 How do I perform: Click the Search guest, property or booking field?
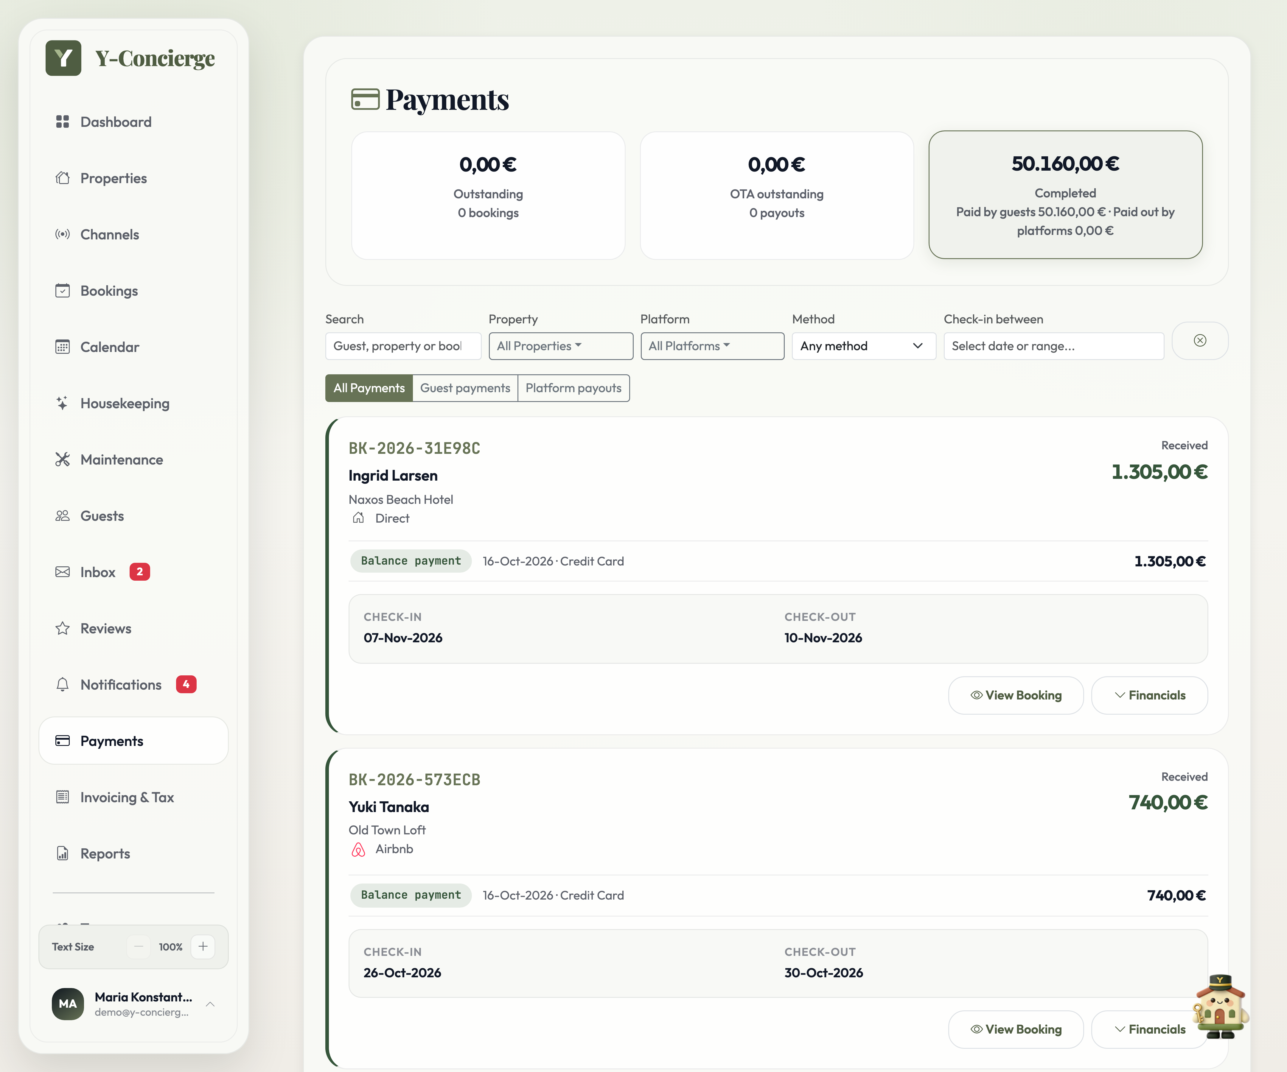tap(403, 346)
